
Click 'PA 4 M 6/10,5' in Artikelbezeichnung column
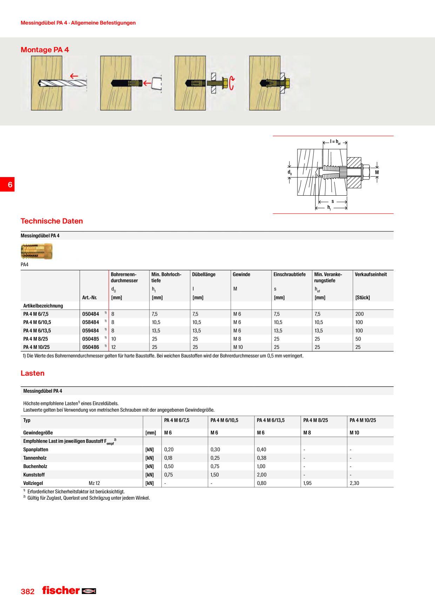[x=37, y=322]
